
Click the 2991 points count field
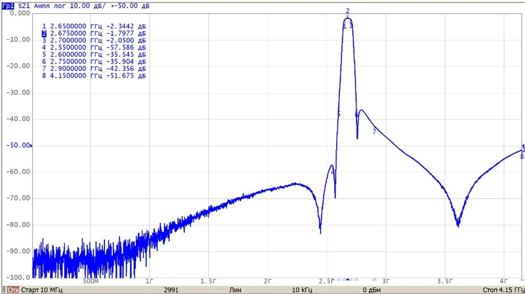click(171, 290)
